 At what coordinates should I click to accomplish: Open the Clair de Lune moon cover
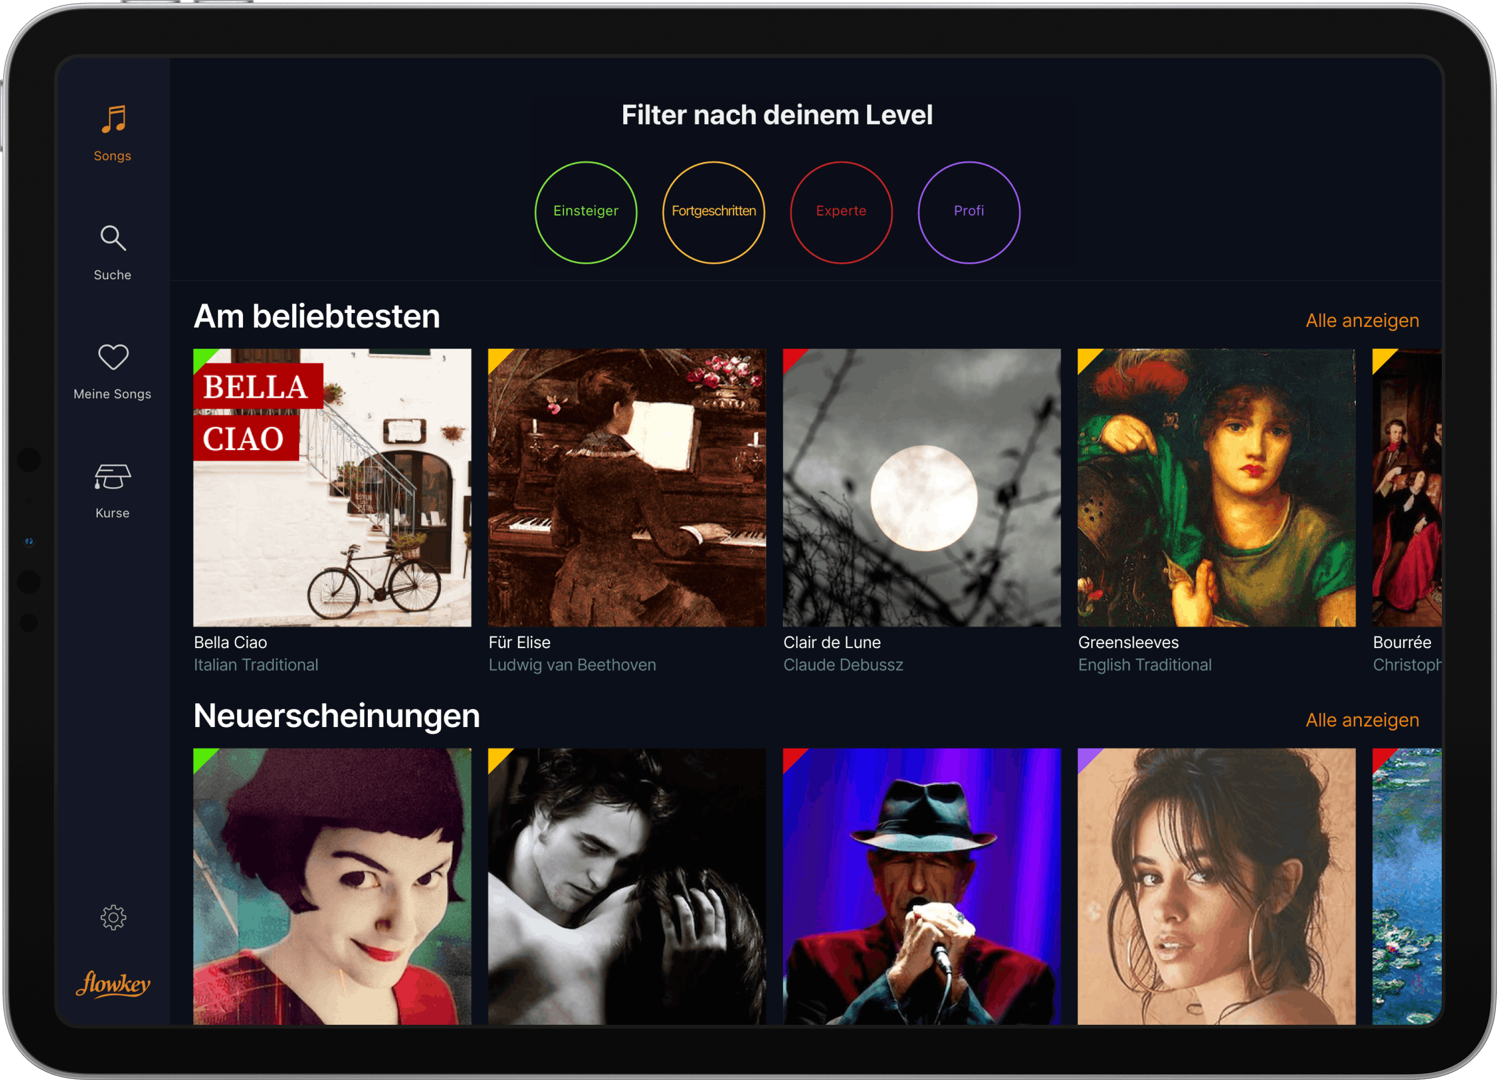coord(921,487)
